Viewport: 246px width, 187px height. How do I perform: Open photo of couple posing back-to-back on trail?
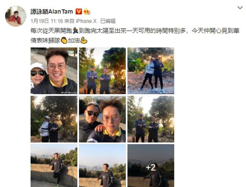151,71
